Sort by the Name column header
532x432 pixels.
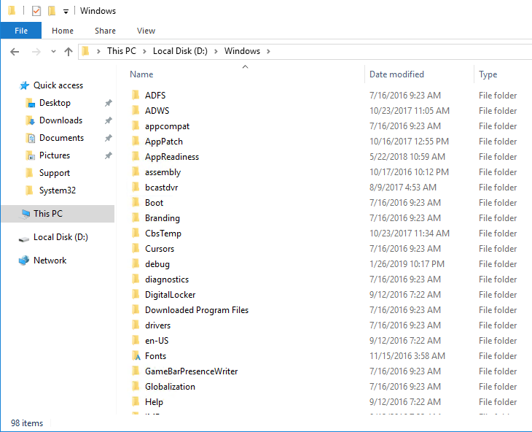point(141,74)
